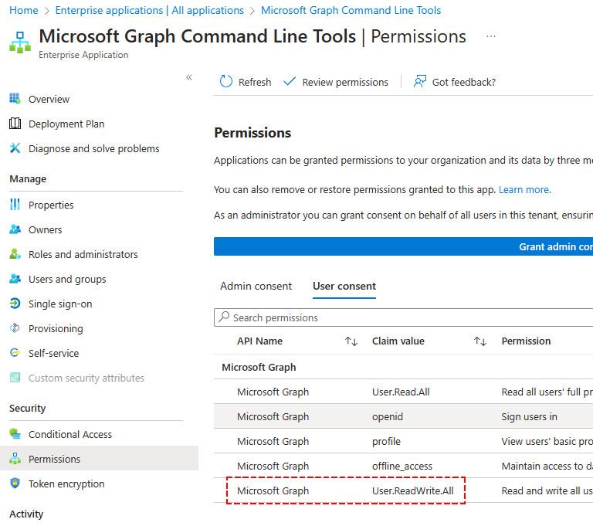Open Overview in the sidebar

(49, 99)
